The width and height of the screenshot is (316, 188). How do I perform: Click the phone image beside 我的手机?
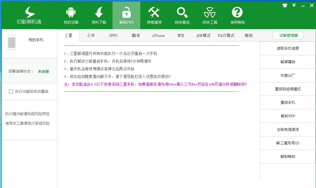click(12, 43)
